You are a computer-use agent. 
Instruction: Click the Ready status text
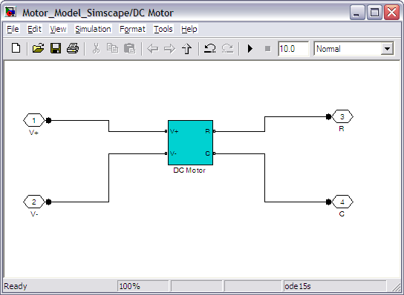tap(16, 286)
